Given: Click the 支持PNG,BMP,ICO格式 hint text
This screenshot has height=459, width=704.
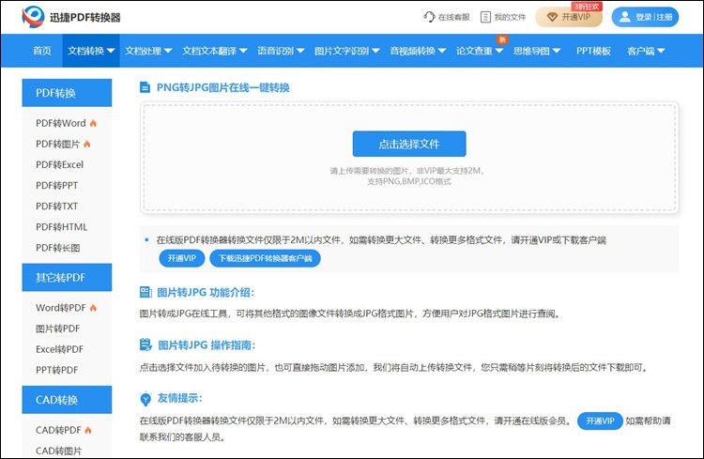Looking at the screenshot, I should point(409,181).
